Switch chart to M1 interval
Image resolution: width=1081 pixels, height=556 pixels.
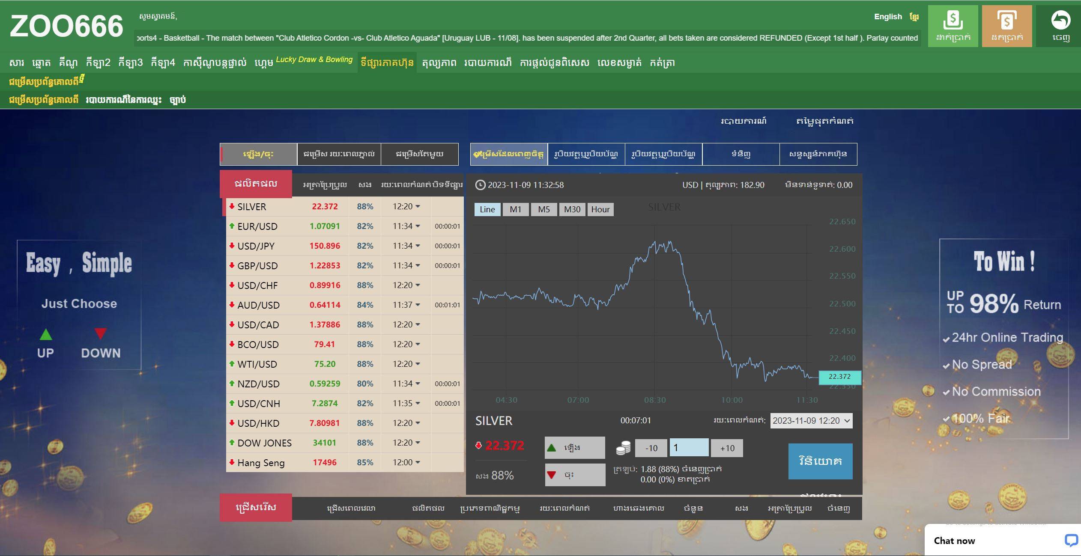pyautogui.click(x=516, y=209)
